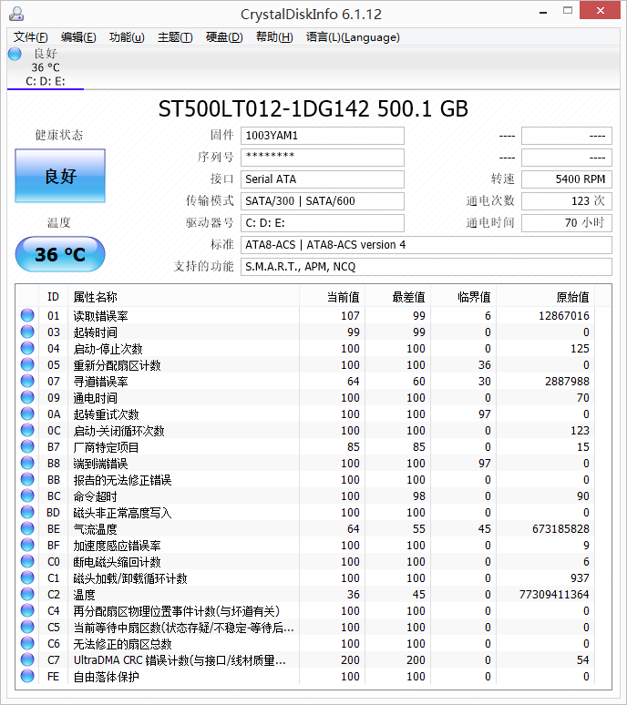Click status orb for attribute 09 通电时间
The width and height of the screenshot is (627, 705).
tap(27, 397)
